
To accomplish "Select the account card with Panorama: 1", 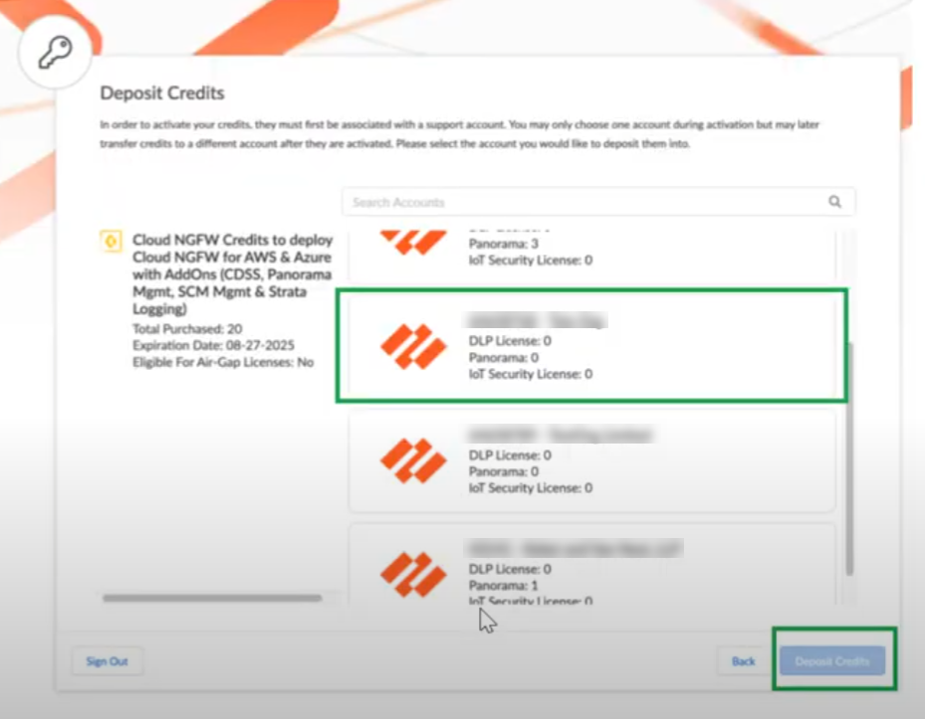I will point(592,564).
